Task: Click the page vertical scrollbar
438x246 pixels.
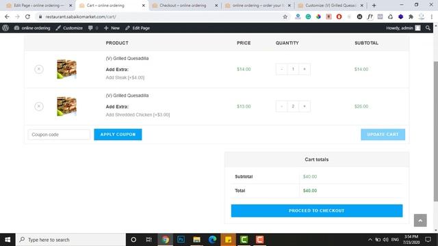Action: (435, 131)
